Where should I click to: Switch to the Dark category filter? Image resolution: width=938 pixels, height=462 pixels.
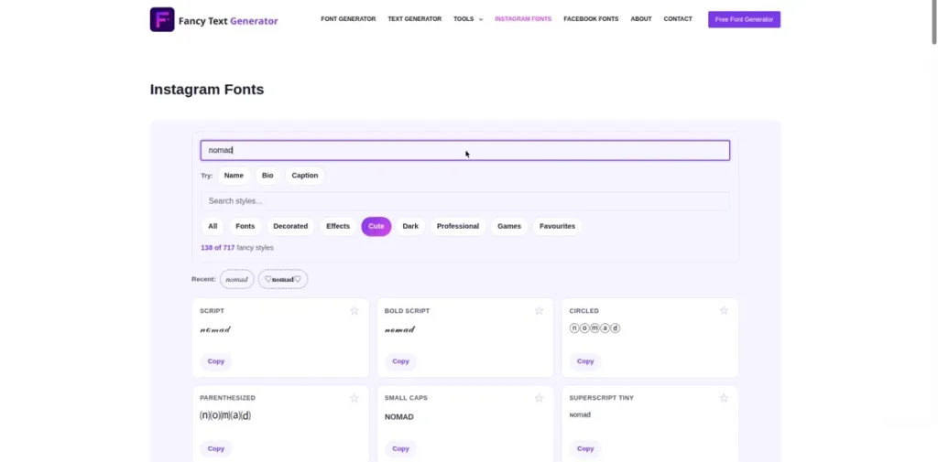point(410,227)
